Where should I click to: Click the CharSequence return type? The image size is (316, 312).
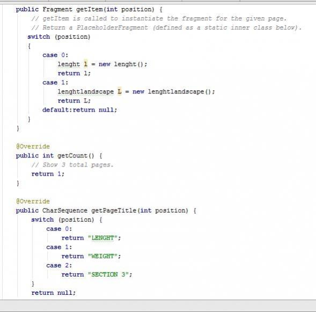point(65,211)
